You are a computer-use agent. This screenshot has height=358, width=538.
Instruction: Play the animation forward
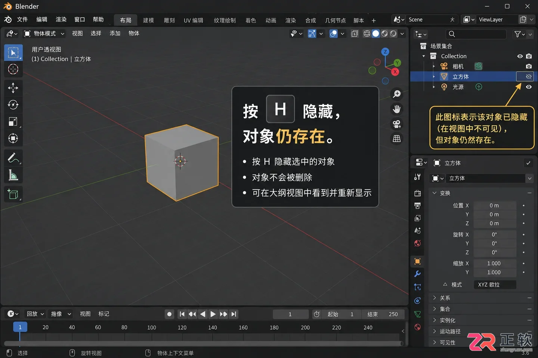(x=213, y=314)
